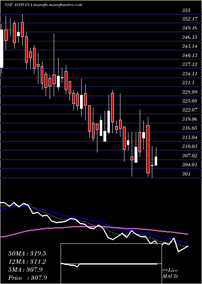
Task: Click the 307.02 price axis label
Action: pos(189,155)
